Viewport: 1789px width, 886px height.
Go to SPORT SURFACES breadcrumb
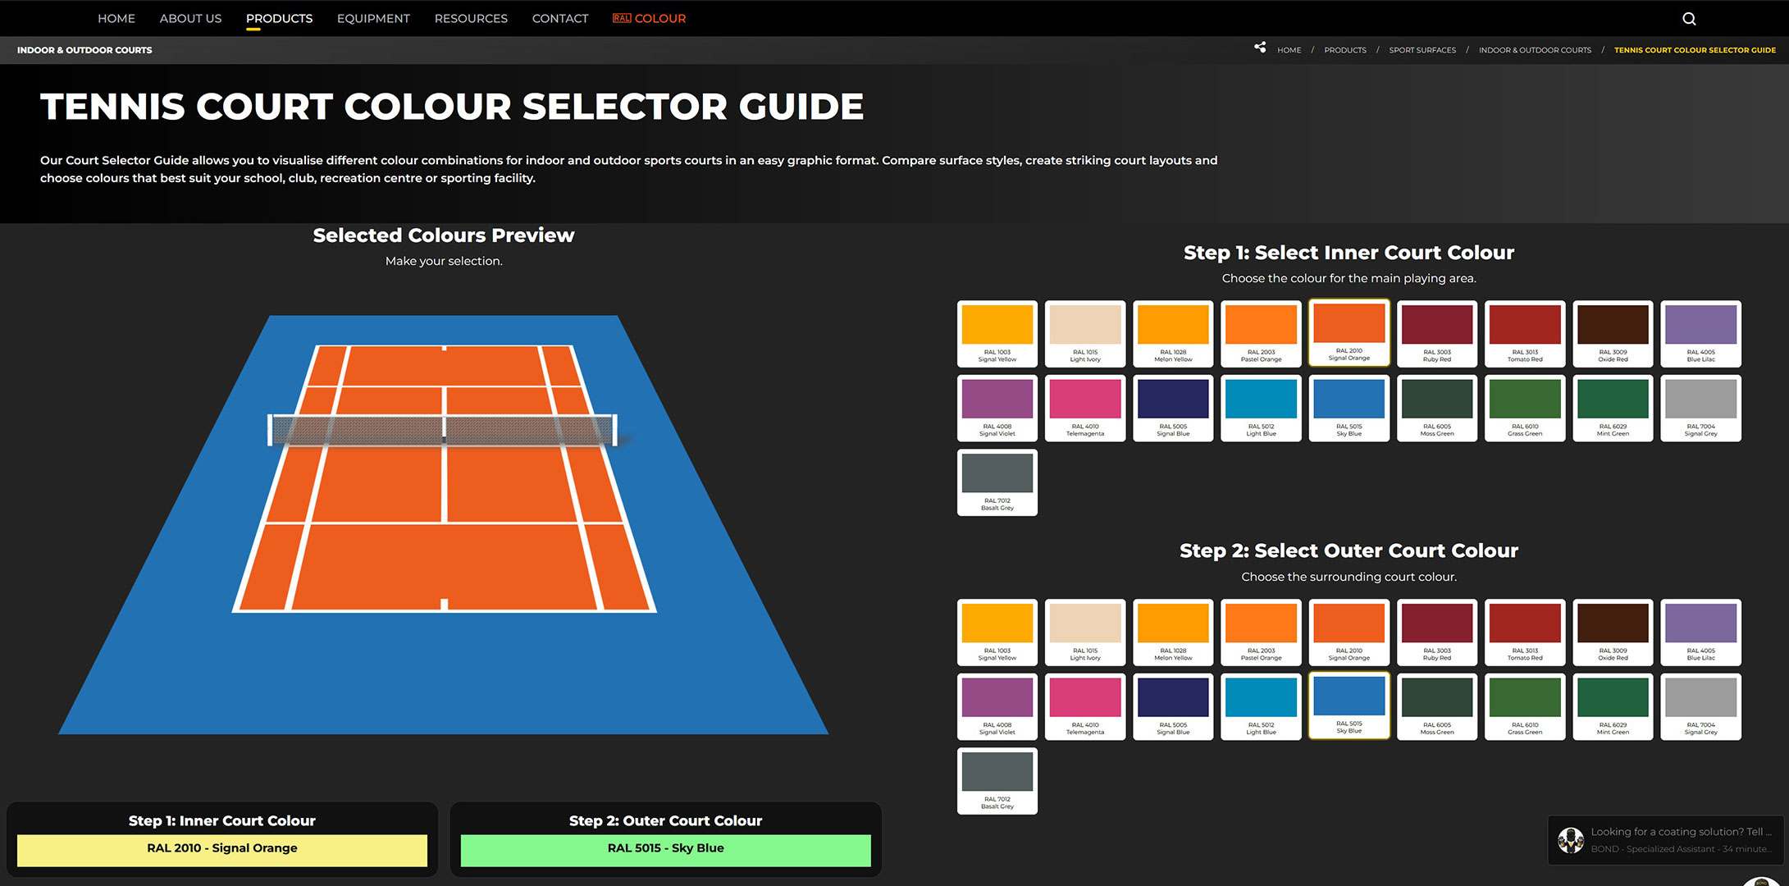click(x=1422, y=50)
